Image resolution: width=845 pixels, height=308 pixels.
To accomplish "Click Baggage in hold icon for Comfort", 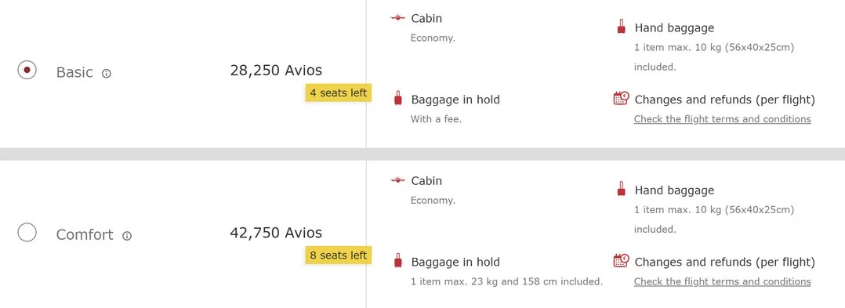I will click(398, 261).
